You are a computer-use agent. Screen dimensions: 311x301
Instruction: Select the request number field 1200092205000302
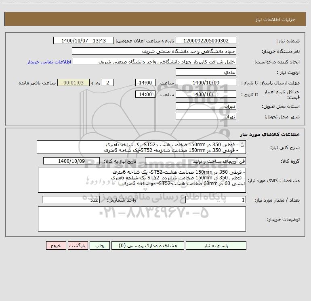tap(206, 40)
